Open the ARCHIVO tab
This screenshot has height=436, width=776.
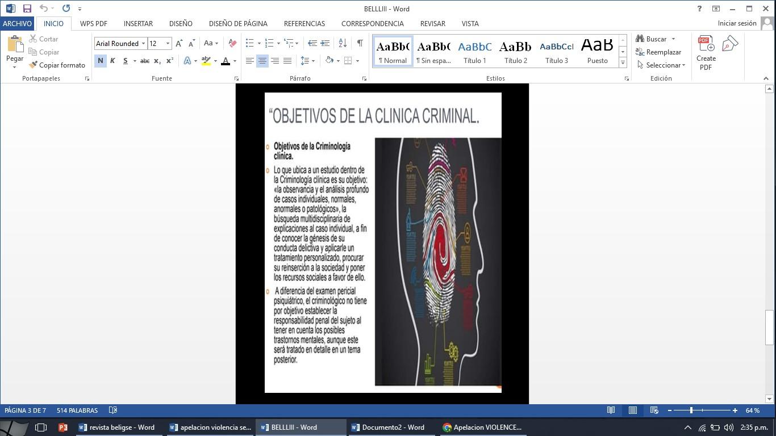[17, 23]
